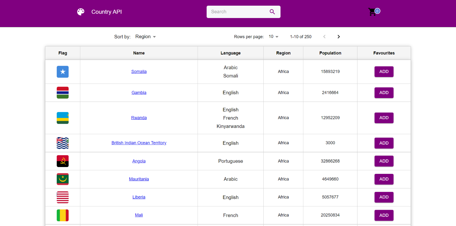Click the Somalia flag image
Viewport: 456px width, 226px height.
(x=63, y=72)
